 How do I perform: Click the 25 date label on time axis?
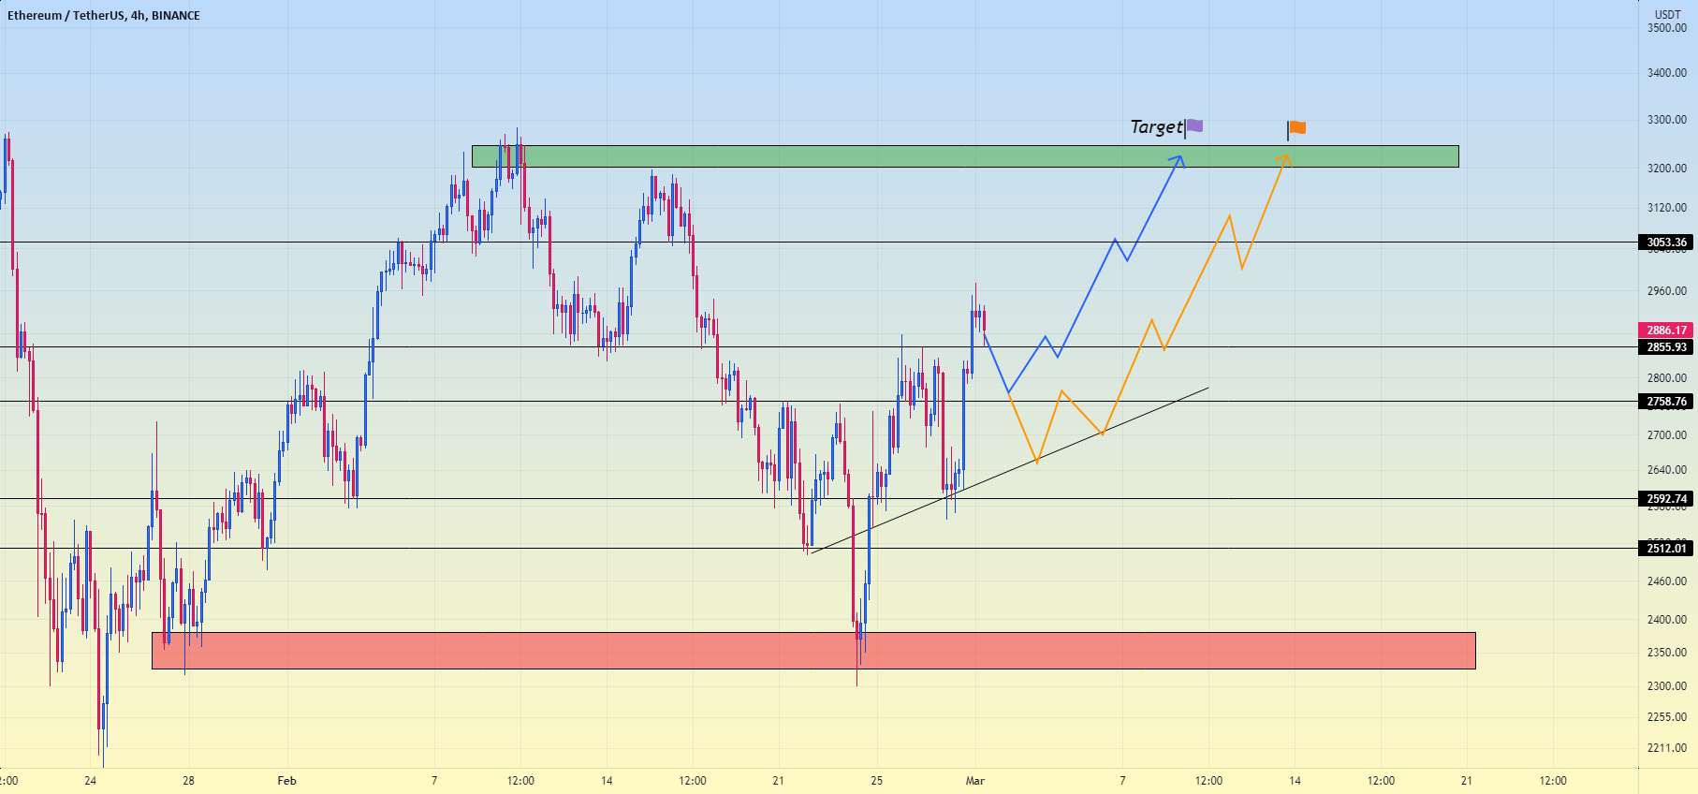pos(877,781)
